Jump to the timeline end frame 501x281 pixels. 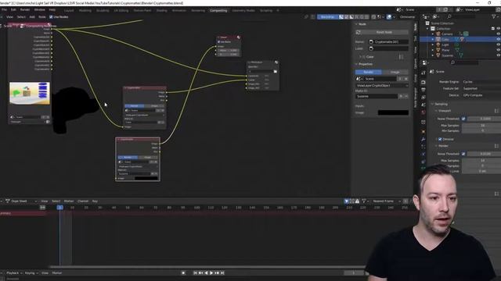222,272
